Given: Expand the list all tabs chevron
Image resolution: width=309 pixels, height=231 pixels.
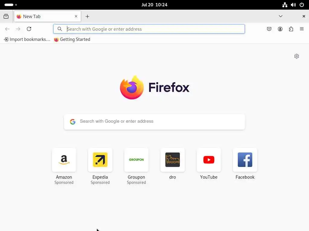Looking at the screenshot, I should pyautogui.click(x=280, y=16).
